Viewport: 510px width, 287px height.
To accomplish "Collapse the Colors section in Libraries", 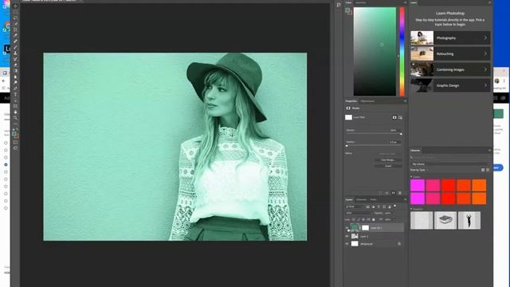I will click(411, 177).
